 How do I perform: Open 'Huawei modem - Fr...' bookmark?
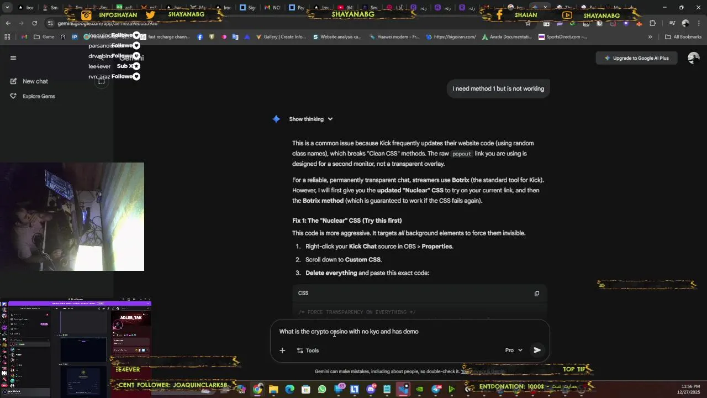click(x=394, y=37)
